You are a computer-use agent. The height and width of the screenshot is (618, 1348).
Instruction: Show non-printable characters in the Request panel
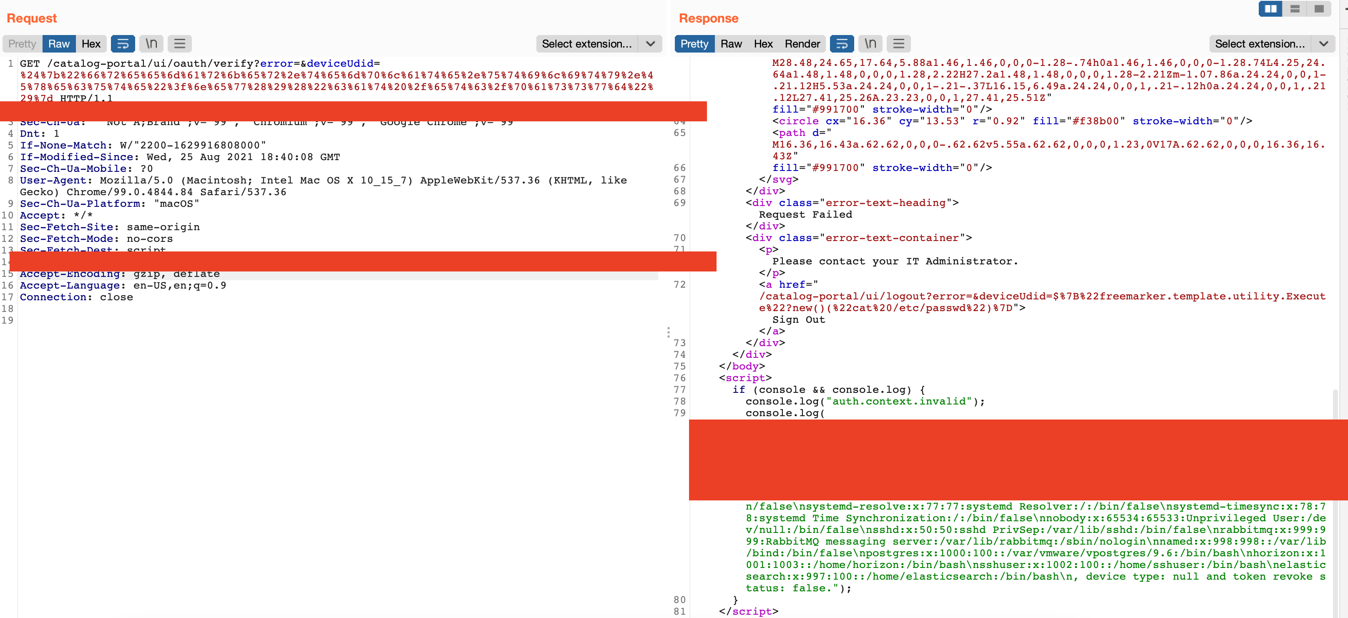click(x=151, y=44)
